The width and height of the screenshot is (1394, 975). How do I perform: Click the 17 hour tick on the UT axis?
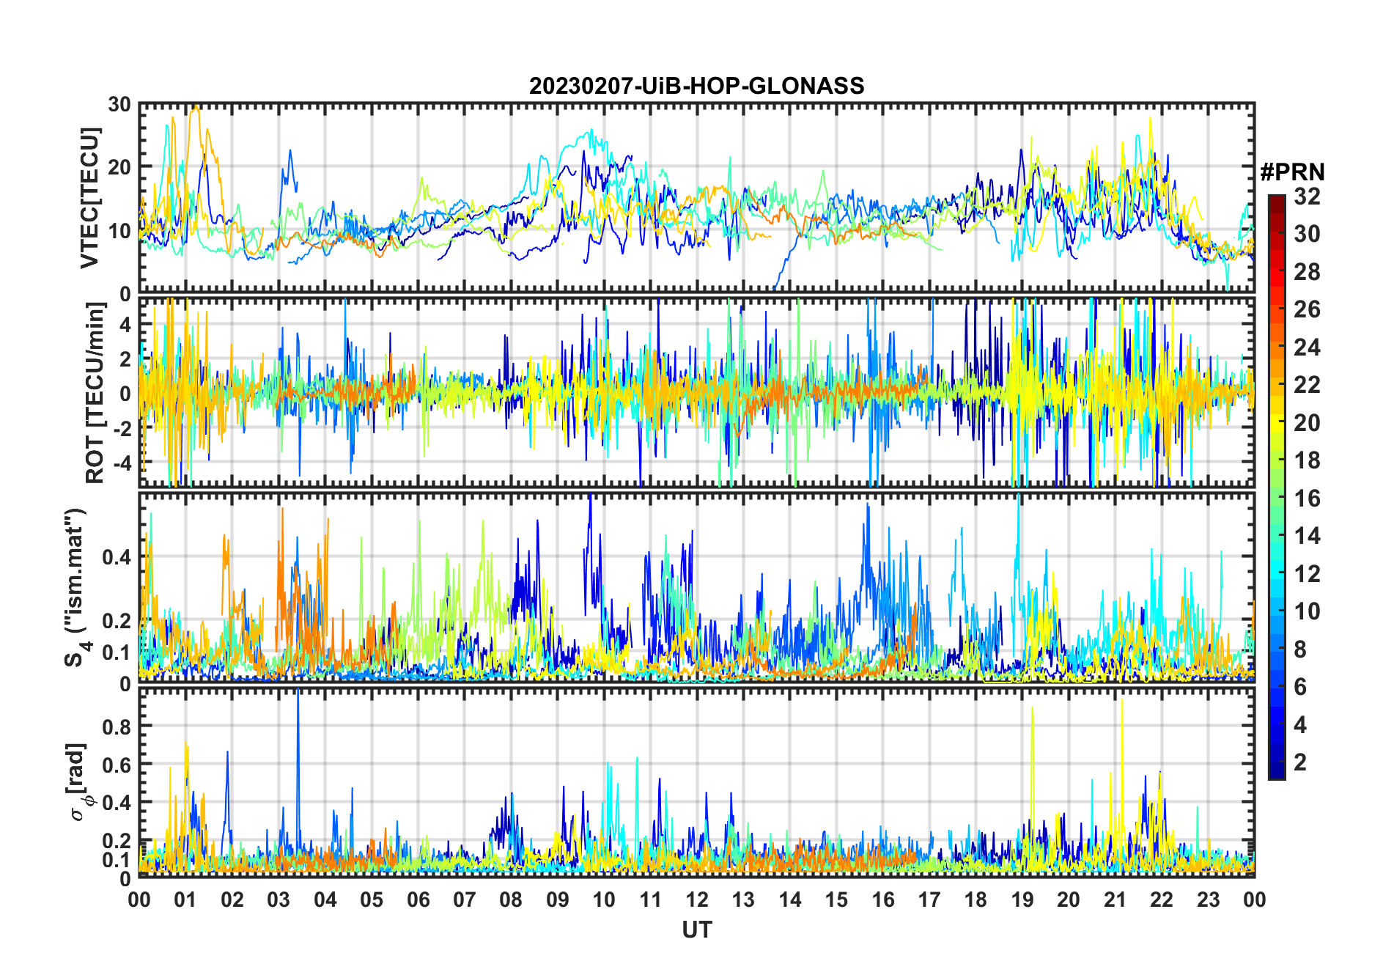929,899
